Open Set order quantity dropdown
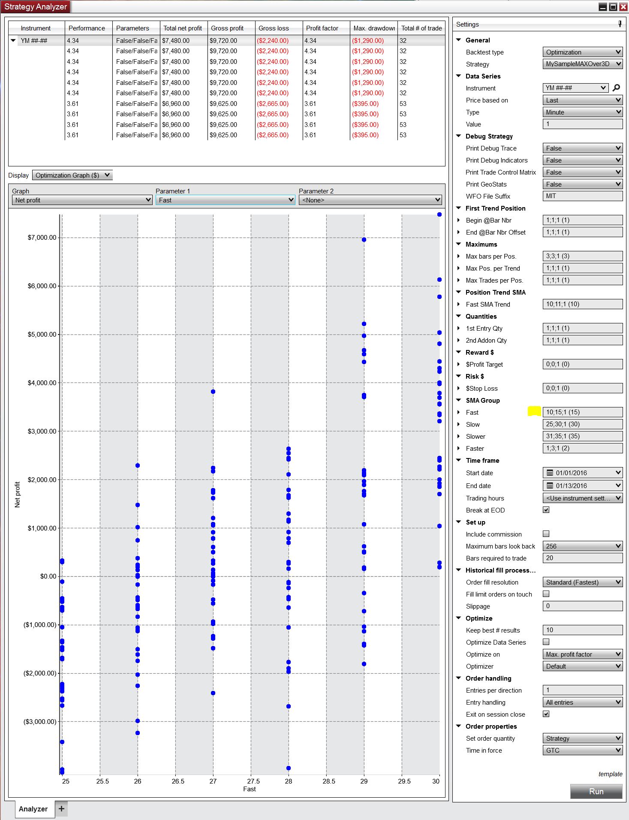The width and height of the screenshot is (629, 820). [x=582, y=738]
